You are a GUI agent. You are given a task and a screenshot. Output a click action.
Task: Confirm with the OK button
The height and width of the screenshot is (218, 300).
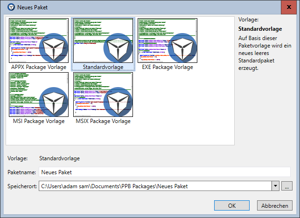click(x=232, y=205)
